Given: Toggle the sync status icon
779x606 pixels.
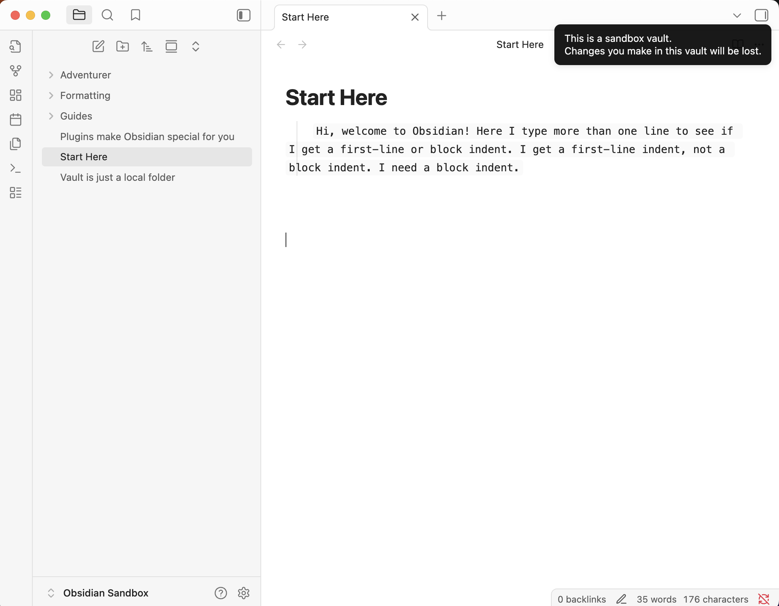Looking at the screenshot, I should 764,599.
